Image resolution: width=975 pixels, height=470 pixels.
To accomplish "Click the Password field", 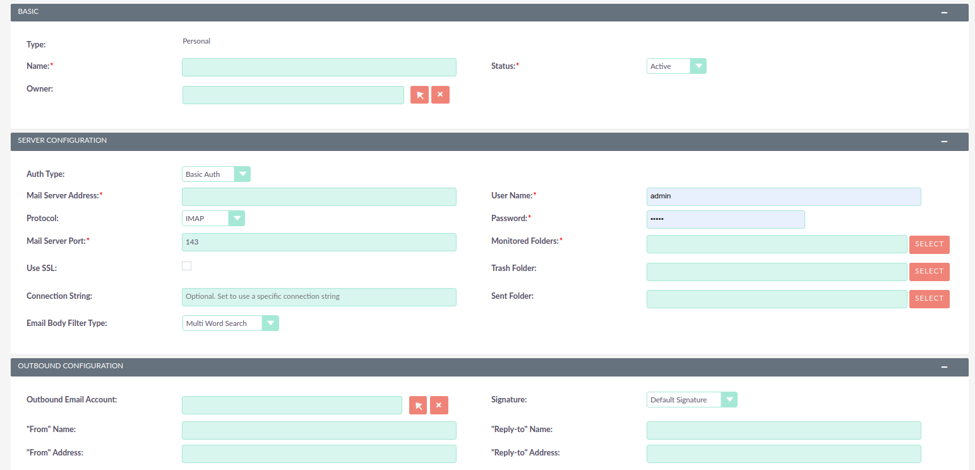I will 725,219.
